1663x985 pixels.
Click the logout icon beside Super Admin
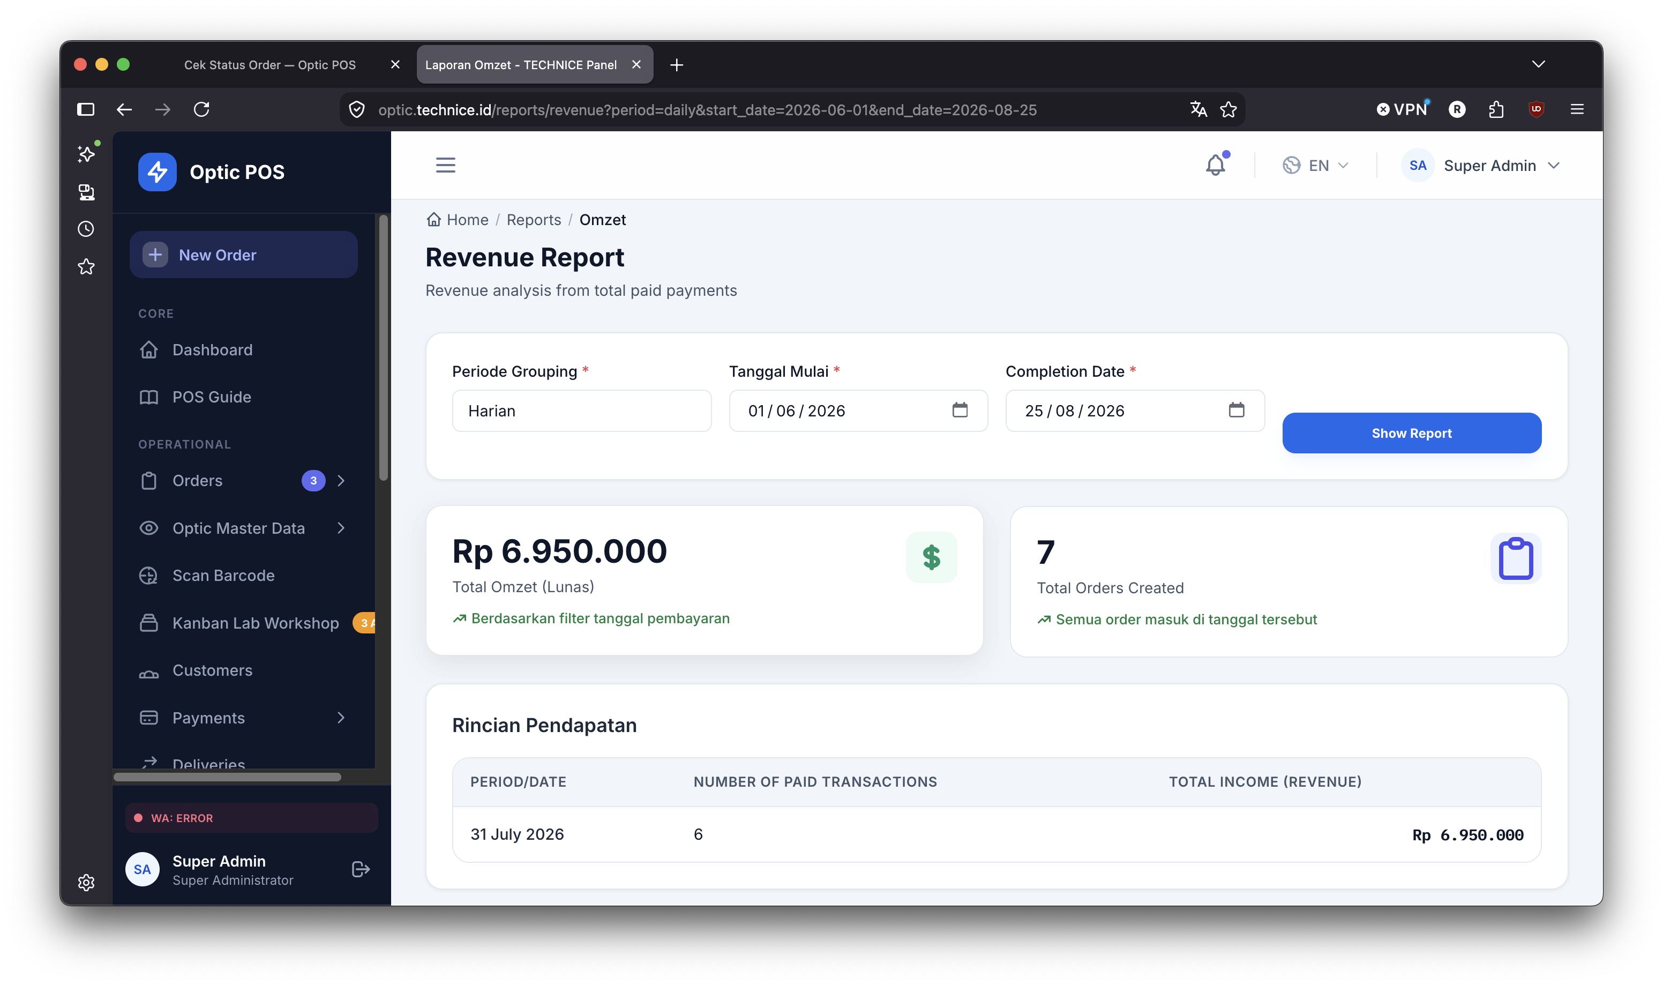[x=360, y=869]
